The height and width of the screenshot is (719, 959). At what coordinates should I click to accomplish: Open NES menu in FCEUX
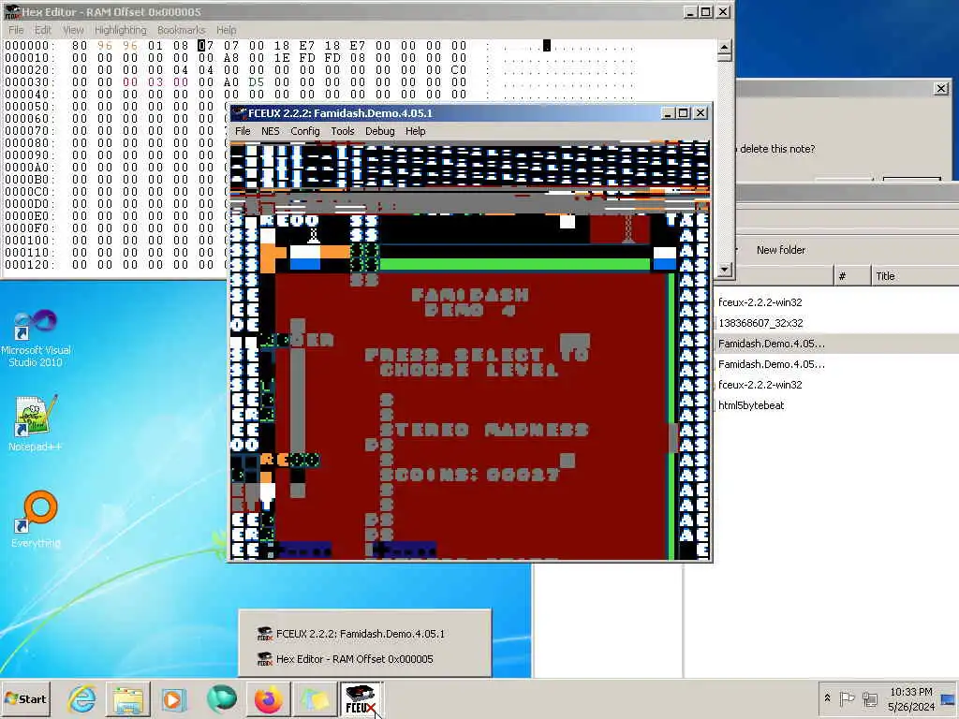pos(271,131)
